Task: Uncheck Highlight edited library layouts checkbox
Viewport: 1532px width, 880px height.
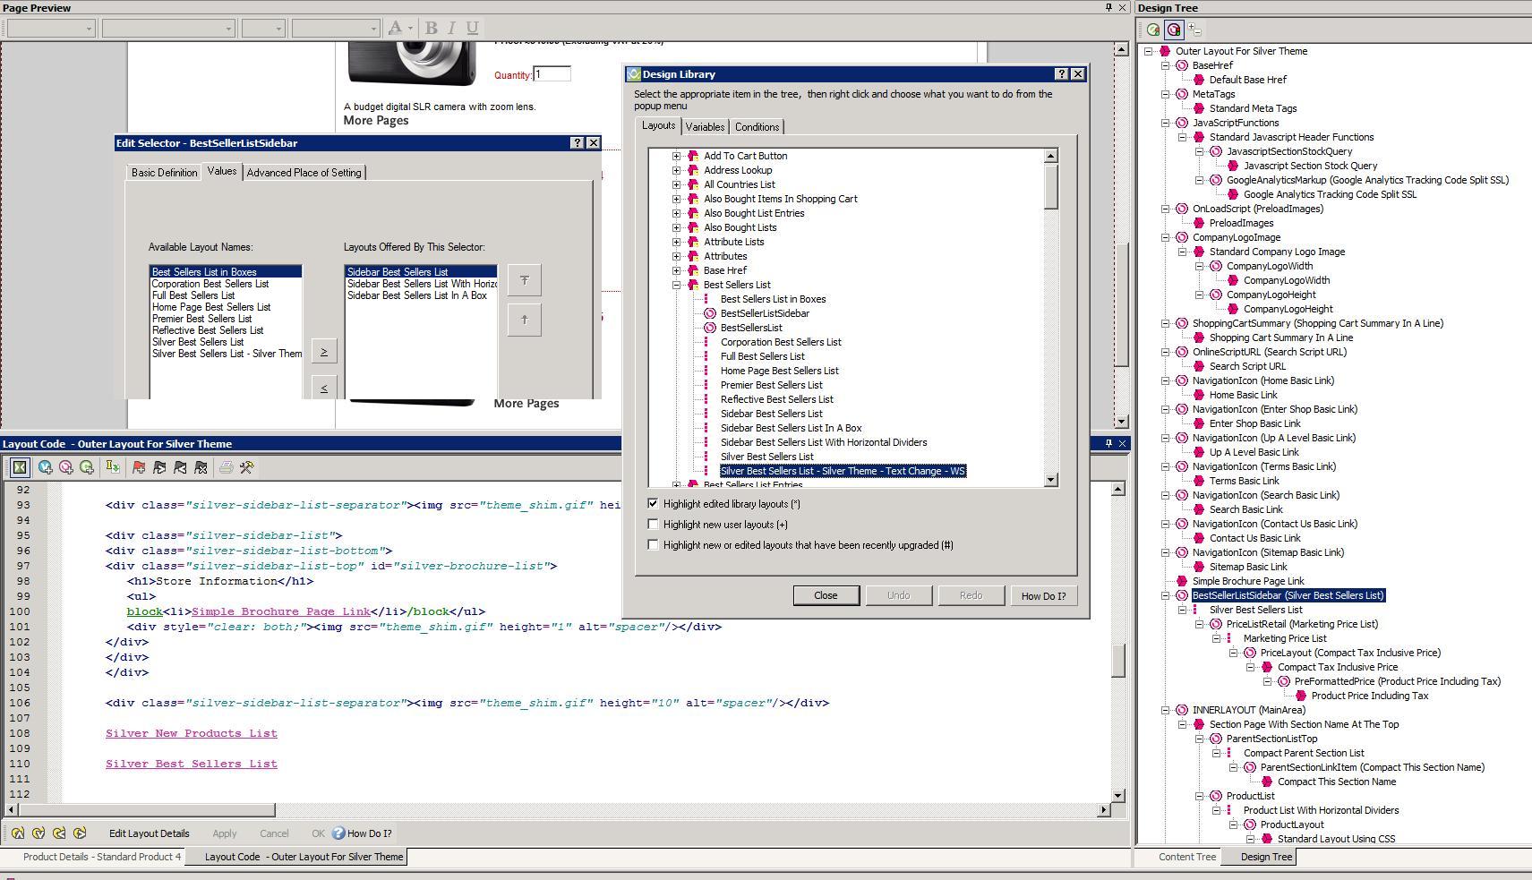Action: (x=653, y=504)
